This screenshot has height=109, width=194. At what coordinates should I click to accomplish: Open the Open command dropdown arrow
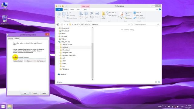[x=131, y=13]
